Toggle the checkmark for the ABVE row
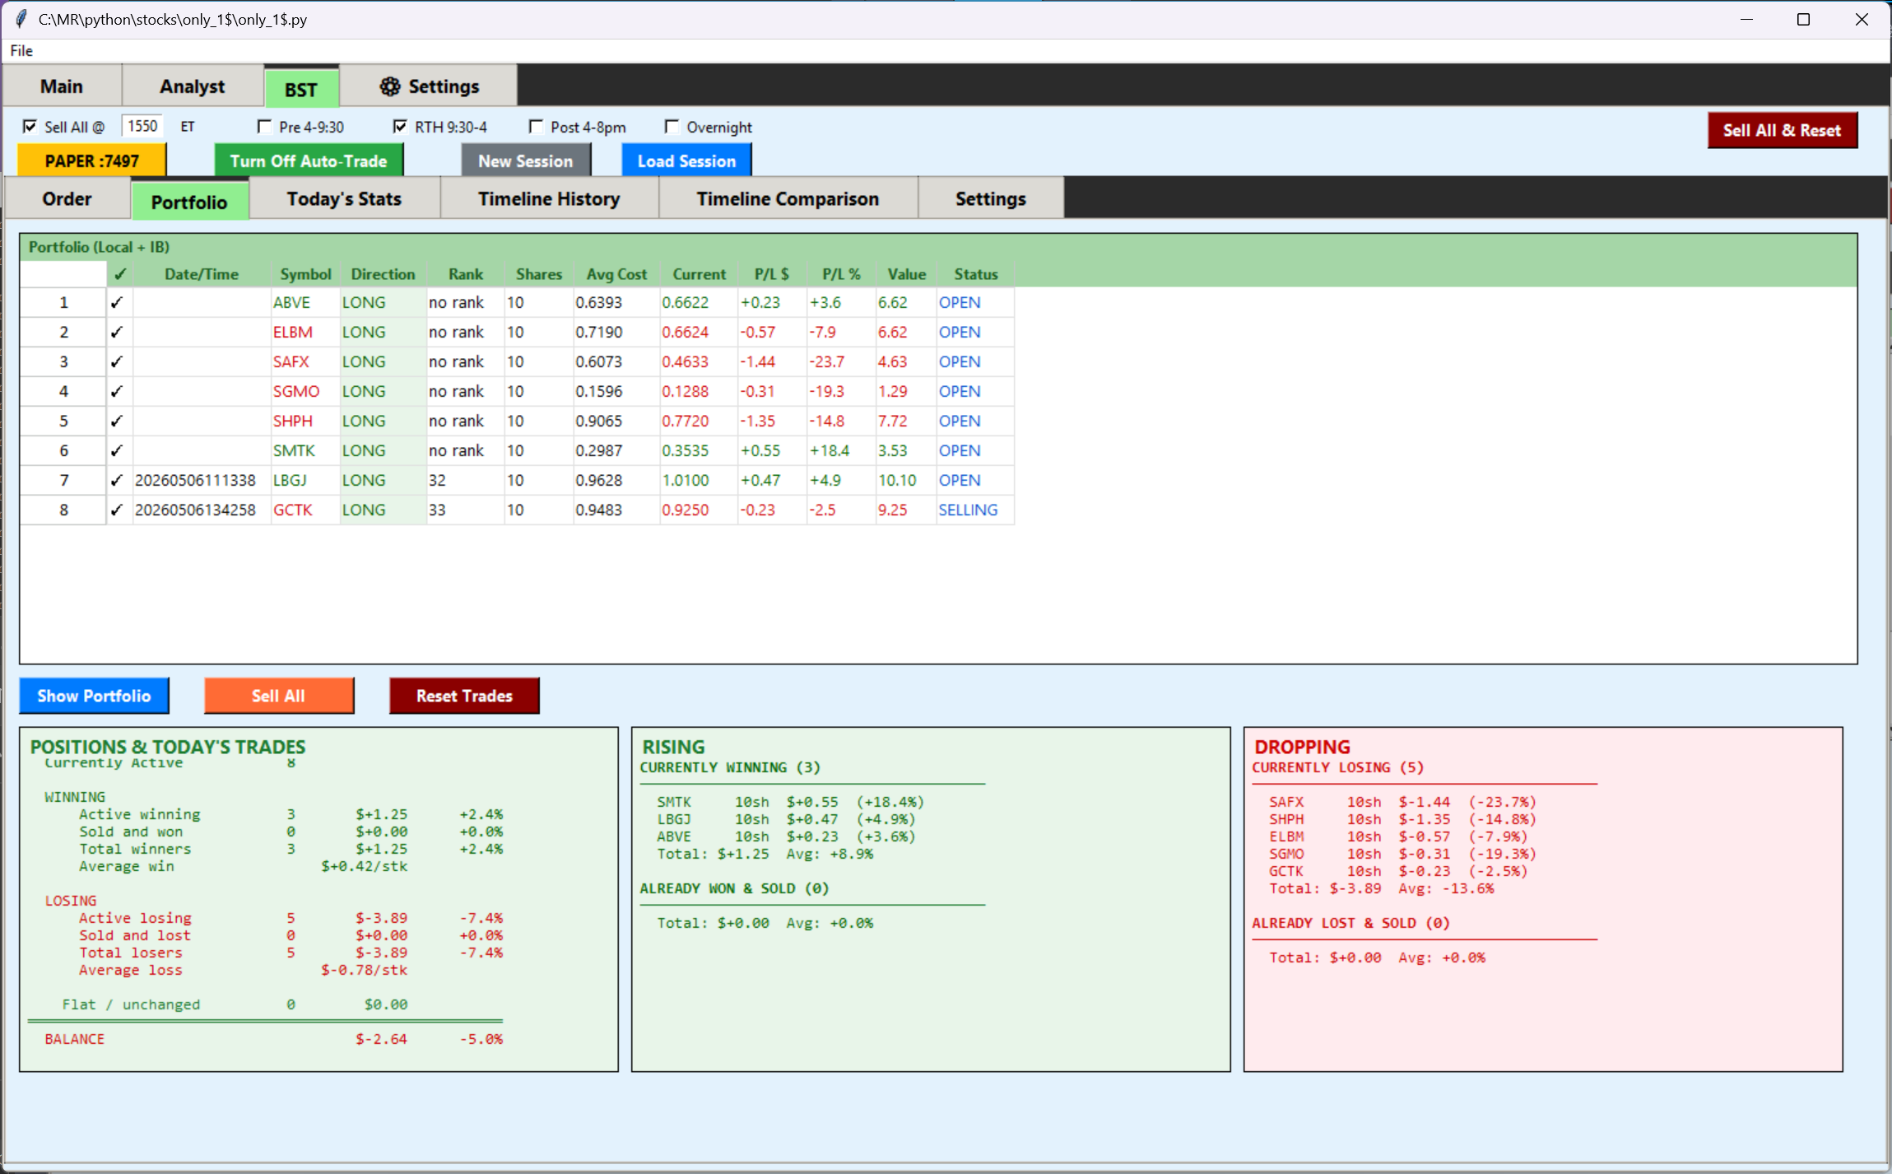This screenshot has height=1174, width=1892. pos(118,302)
